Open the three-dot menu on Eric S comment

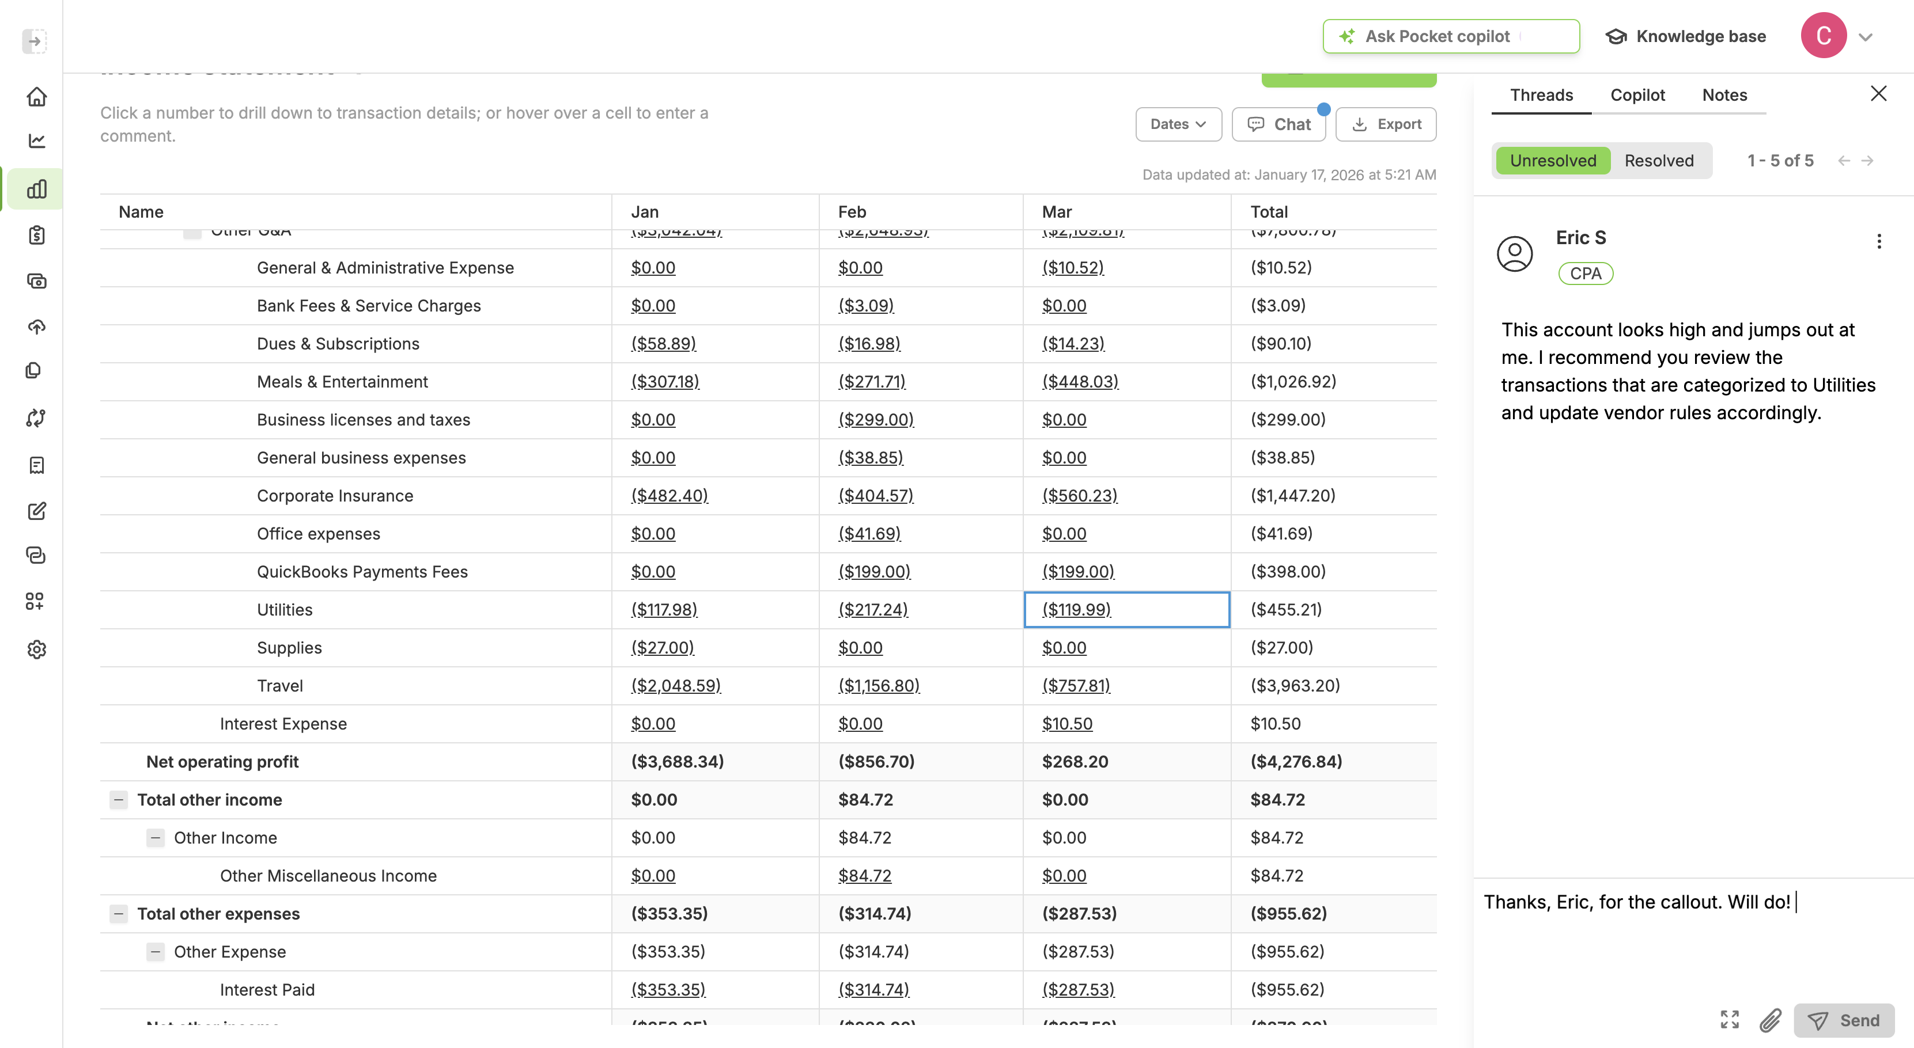click(x=1879, y=241)
